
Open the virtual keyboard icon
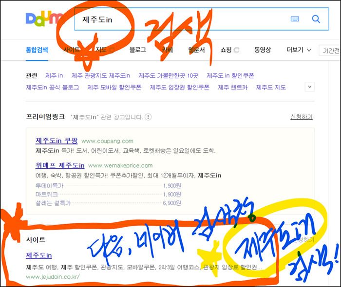(x=295, y=19)
